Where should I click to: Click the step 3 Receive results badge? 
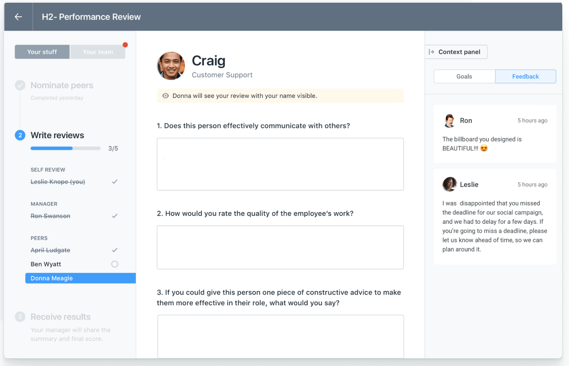(20, 316)
